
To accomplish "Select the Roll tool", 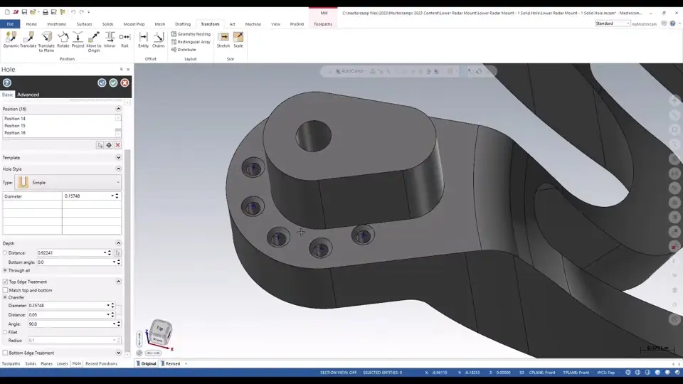I will [x=125, y=40].
